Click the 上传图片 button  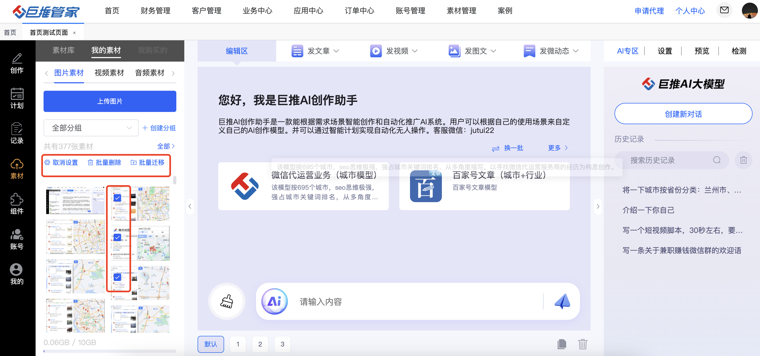click(x=110, y=101)
